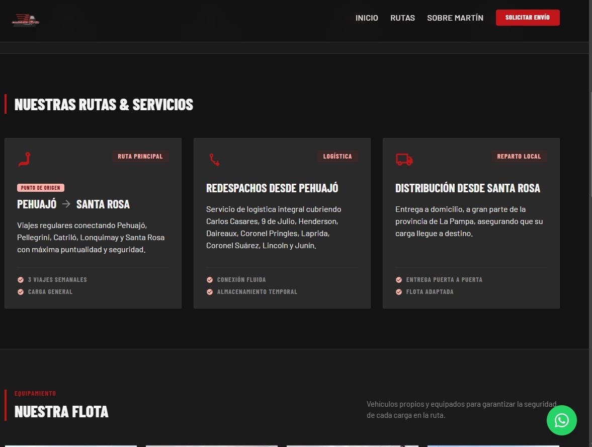Screen dimensions: 592x447
Task: Open the Rutas navigation link
Action: pyautogui.click(x=402, y=18)
